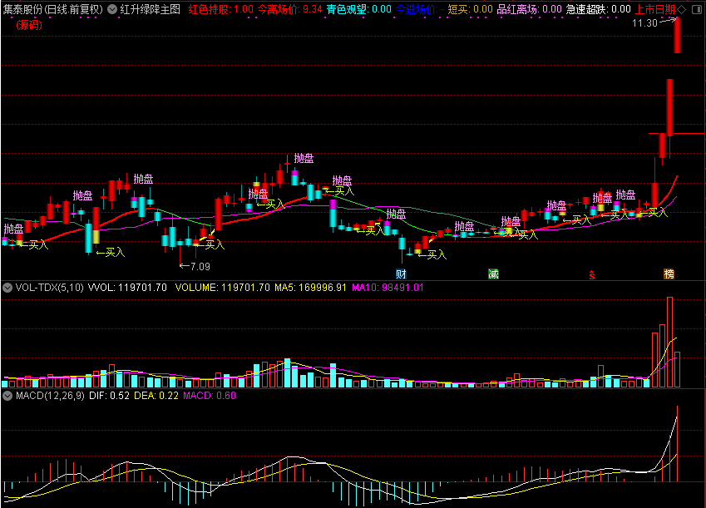Click the magenta MA10: 98491.01 value
This screenshot has height=508, width=706.
388,288
